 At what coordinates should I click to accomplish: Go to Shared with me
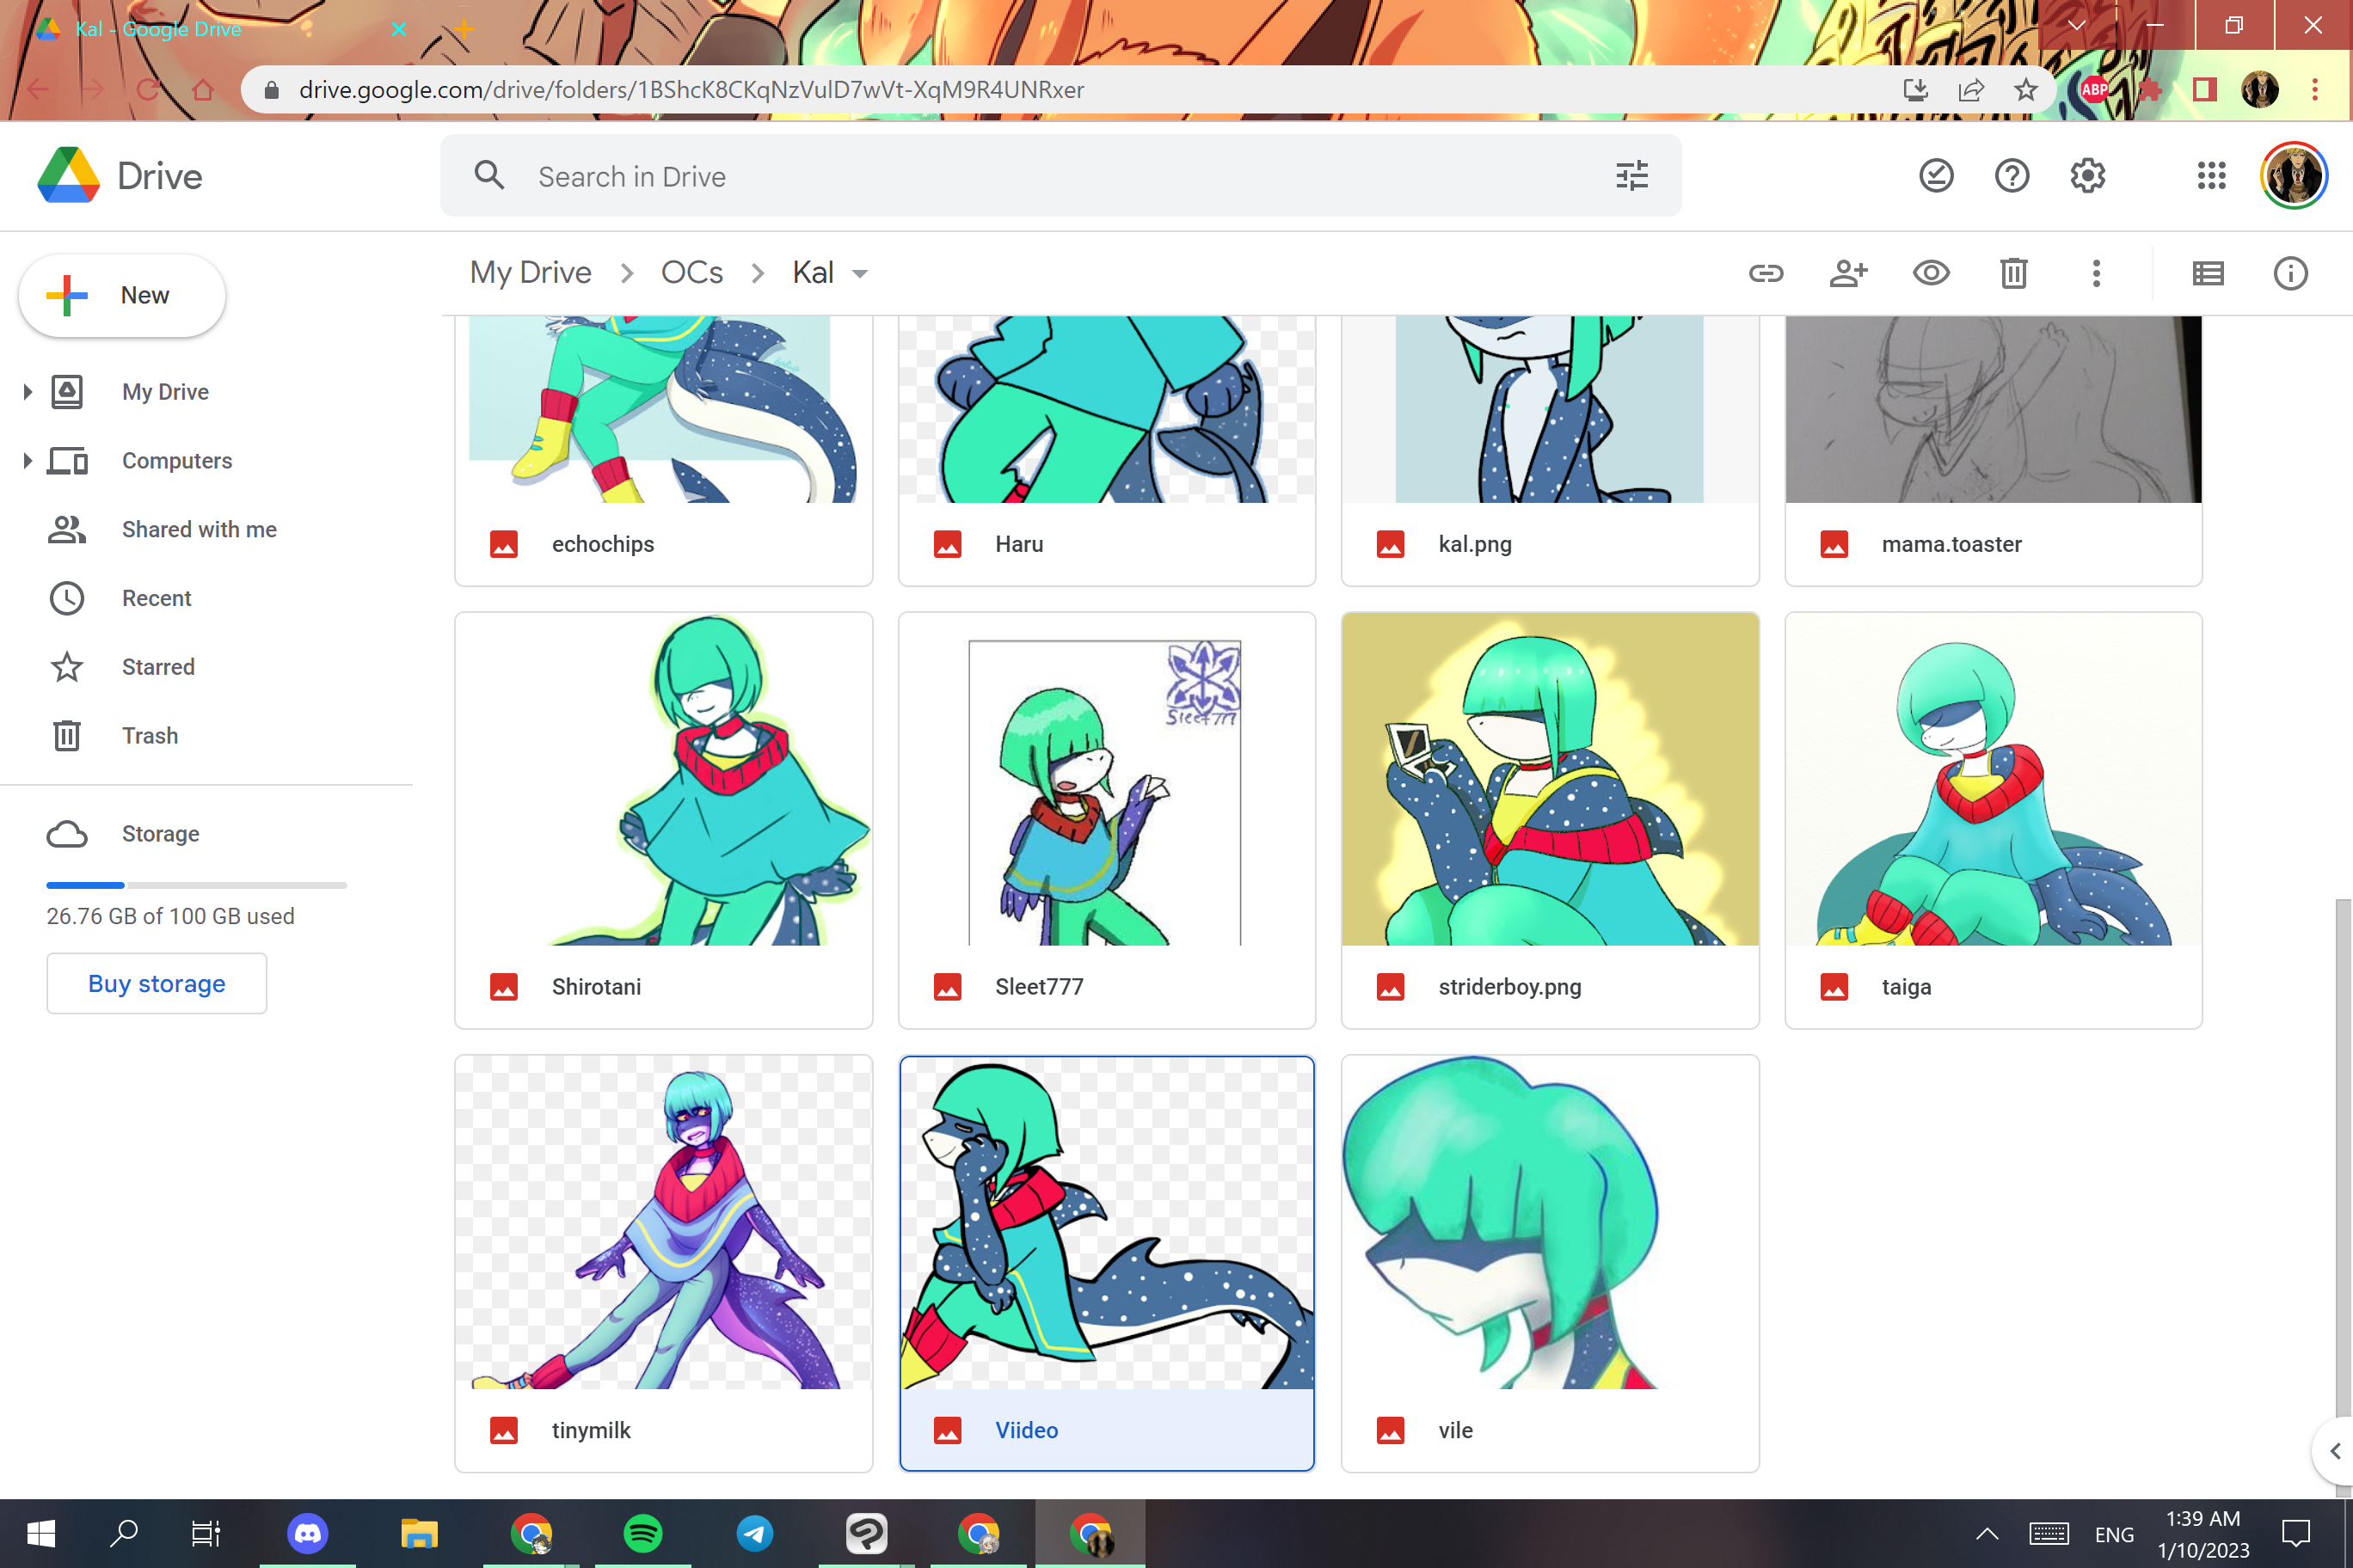[x=199, y=529]
